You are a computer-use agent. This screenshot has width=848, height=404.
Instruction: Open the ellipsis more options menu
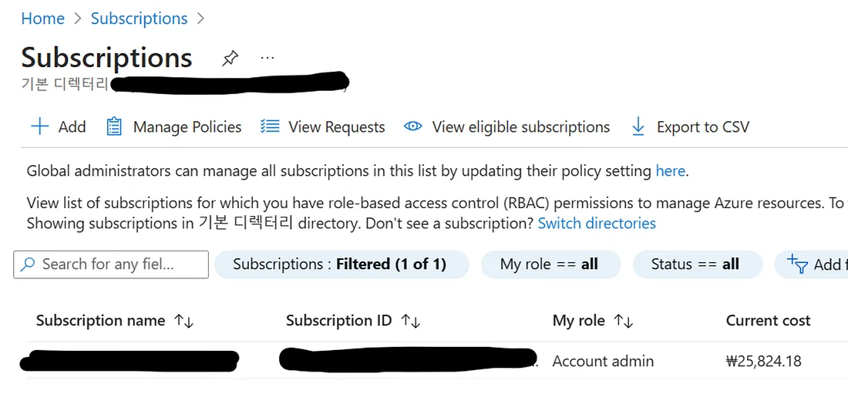[x=267, y=58]
